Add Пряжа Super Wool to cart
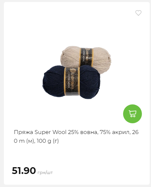The height and width of the screenshot is (187, 151). point(132,114)
